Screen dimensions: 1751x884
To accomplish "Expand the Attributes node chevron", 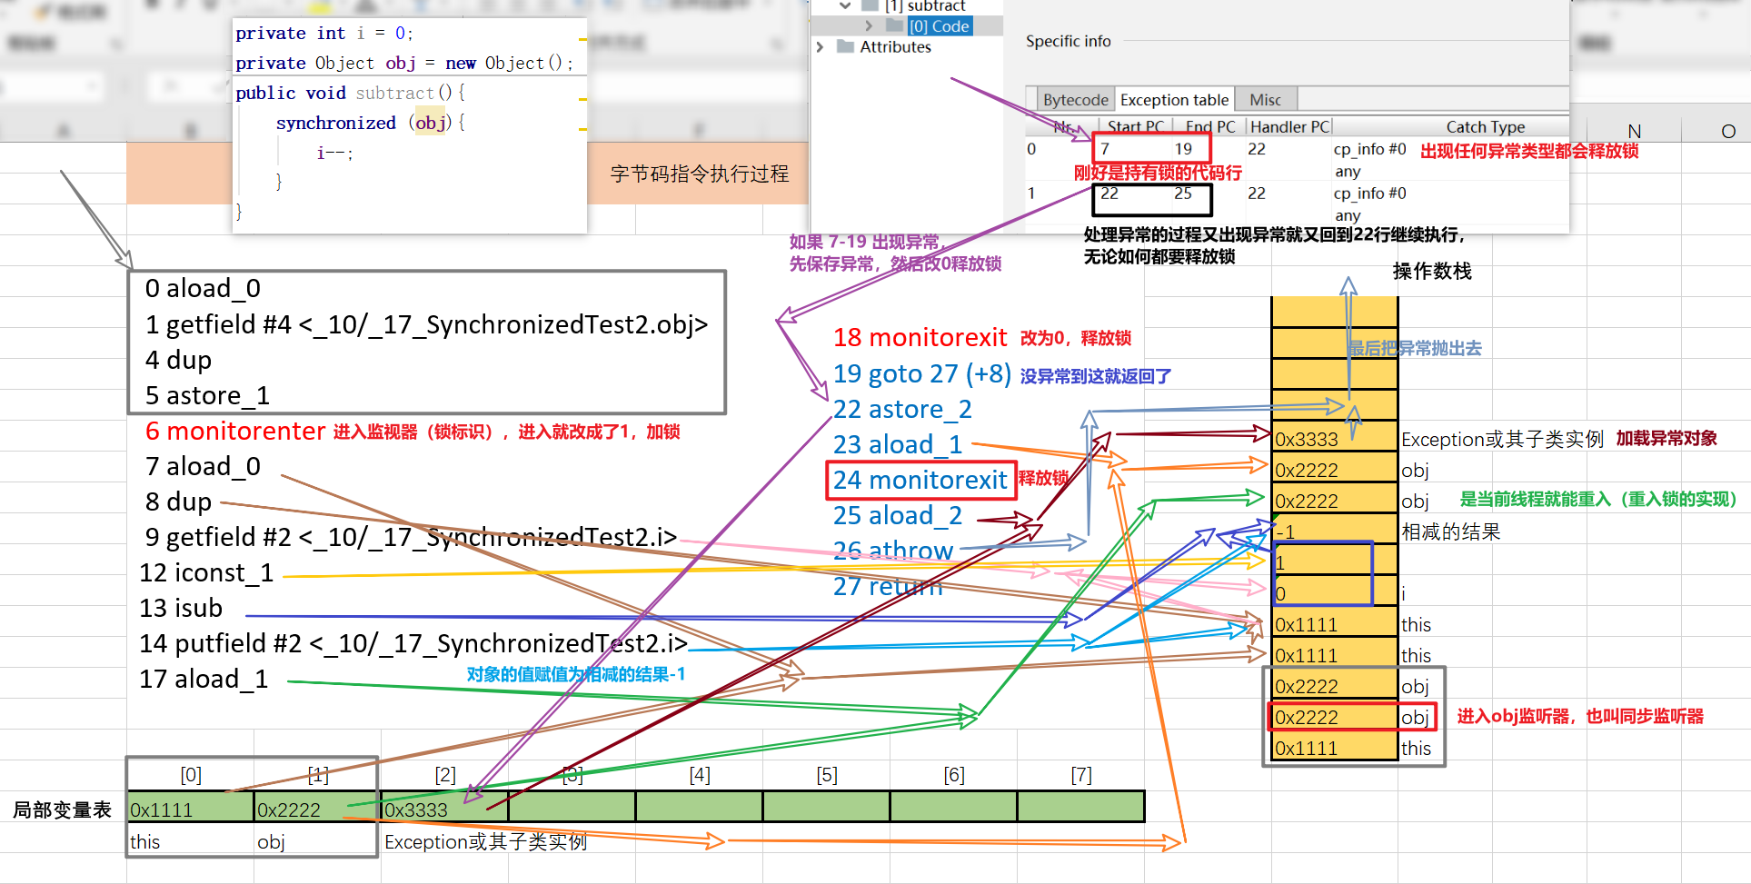I will click(x=820, y=46).
